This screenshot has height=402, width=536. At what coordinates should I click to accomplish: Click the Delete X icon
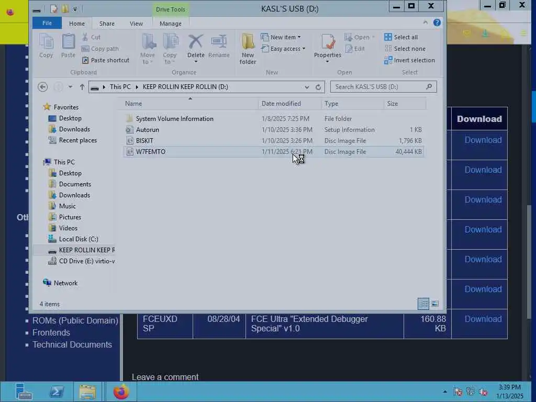click(196, 42)
